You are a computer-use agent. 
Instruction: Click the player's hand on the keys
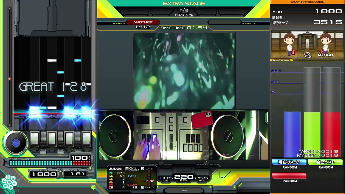147,147
